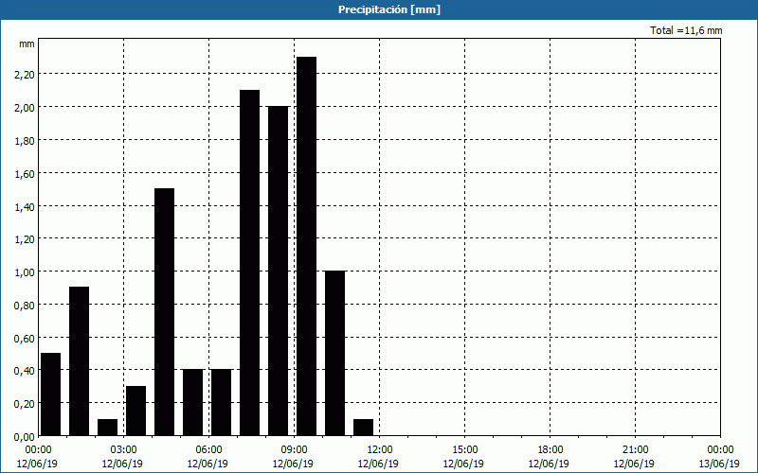
Task: Select the 1,50 mm bar after 04:00
Action: [x=164, y=312]
